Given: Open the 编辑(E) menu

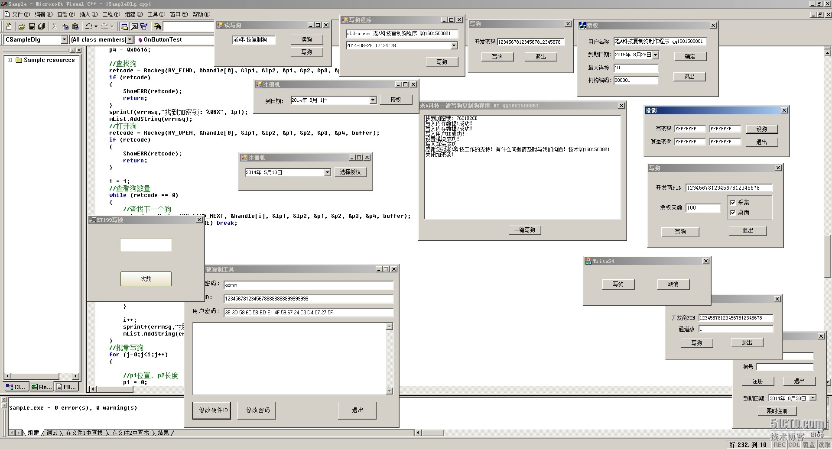Looking at the screenshot, I should (43, 14).
